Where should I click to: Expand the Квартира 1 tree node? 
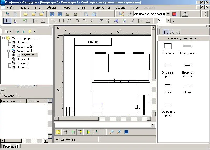click(14, 55)
